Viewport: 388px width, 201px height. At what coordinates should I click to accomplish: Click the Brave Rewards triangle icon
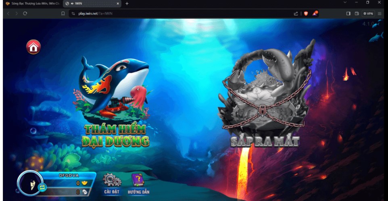(315, 13)
